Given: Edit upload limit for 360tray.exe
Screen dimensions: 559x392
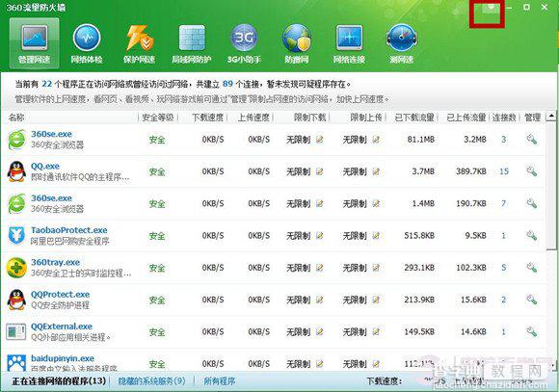Looking at the screenshot, I should pyautogui.click(x=376, y=268).
